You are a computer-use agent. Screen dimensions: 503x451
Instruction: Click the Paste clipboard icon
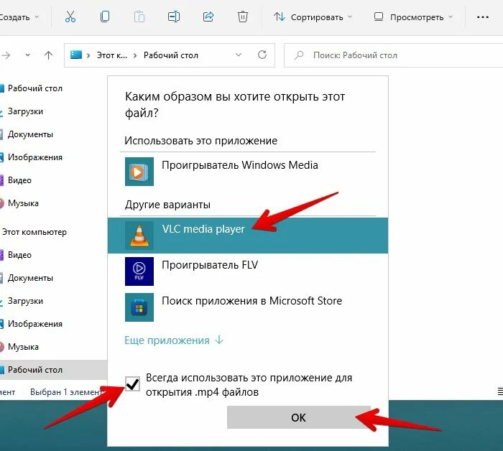[139, 17]
